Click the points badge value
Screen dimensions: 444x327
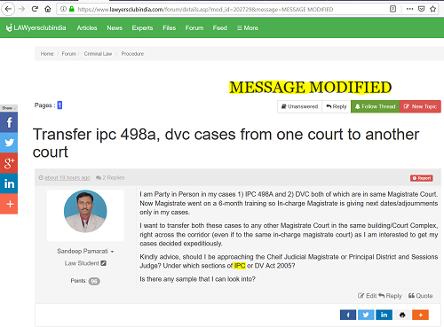pos(94,281)
